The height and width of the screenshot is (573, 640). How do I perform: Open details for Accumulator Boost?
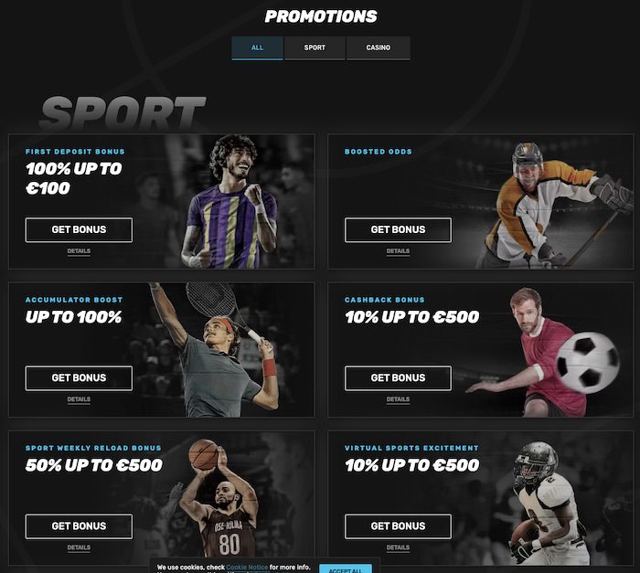(79, 399)
